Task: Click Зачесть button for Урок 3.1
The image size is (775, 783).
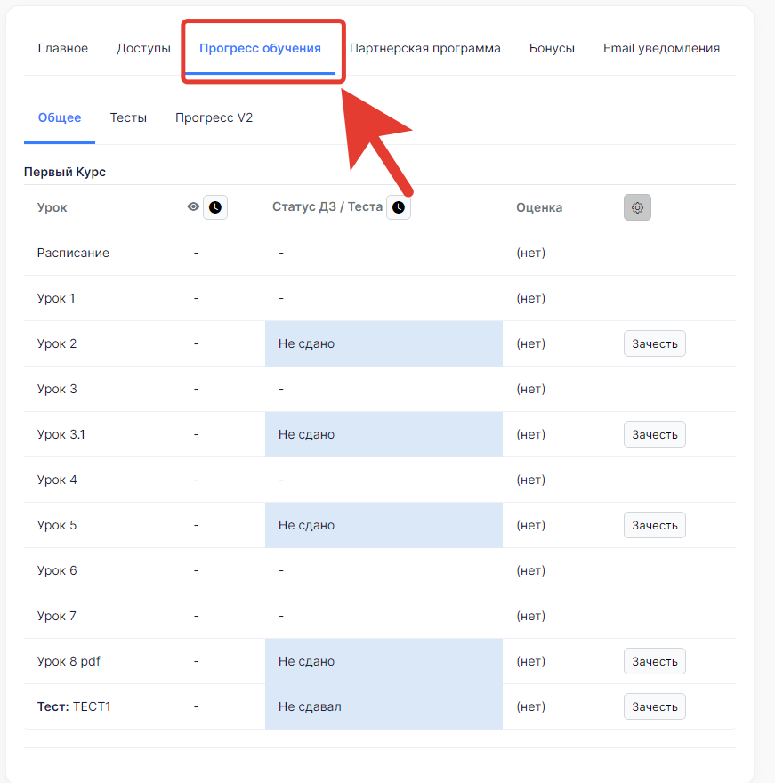Action: pos(655,434)
